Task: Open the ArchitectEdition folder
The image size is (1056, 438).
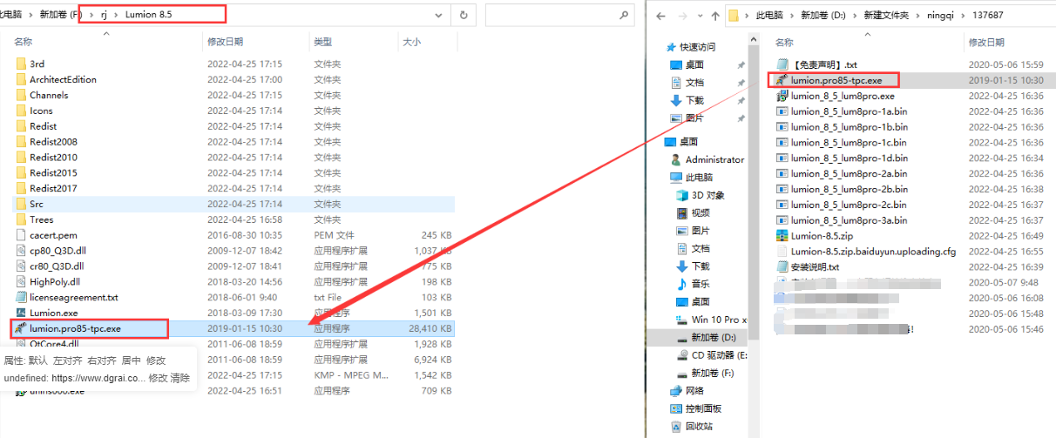Action: (x=63, y=79)
